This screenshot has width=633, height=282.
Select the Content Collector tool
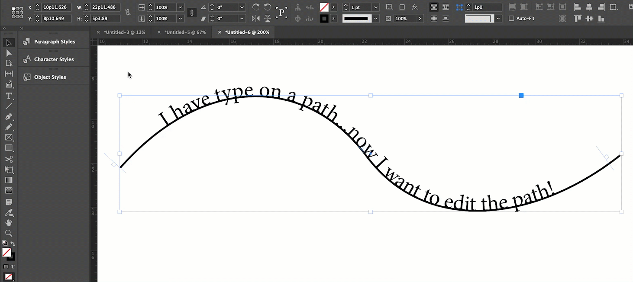click(x=9, y=84)
